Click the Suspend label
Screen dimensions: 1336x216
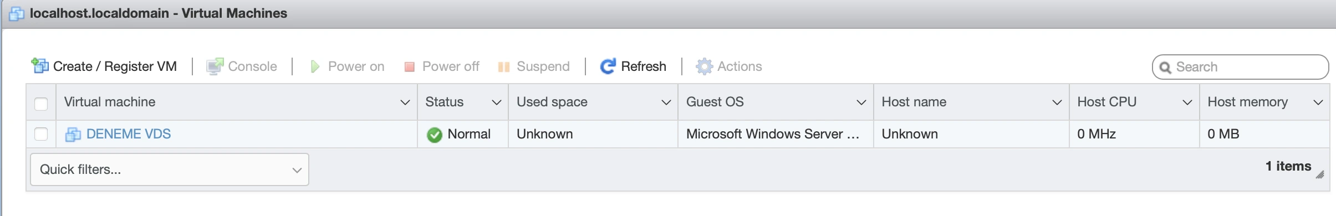pos(543,66)
